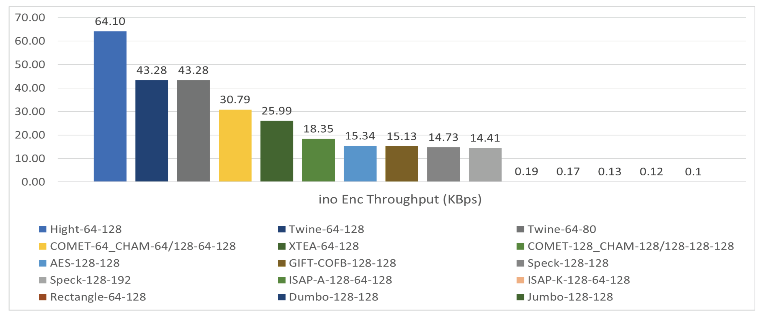
Task: Select the dark green bar valued 25.99
Action: coord(277,151)
